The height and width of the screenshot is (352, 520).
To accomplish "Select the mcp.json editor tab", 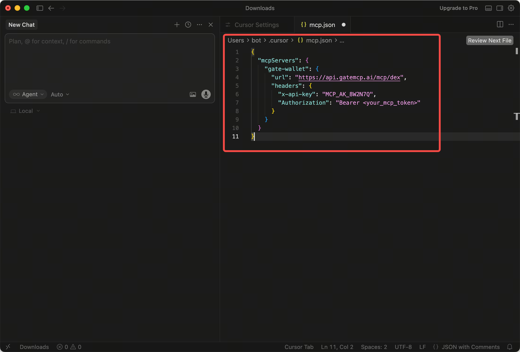I will [322, 25].
